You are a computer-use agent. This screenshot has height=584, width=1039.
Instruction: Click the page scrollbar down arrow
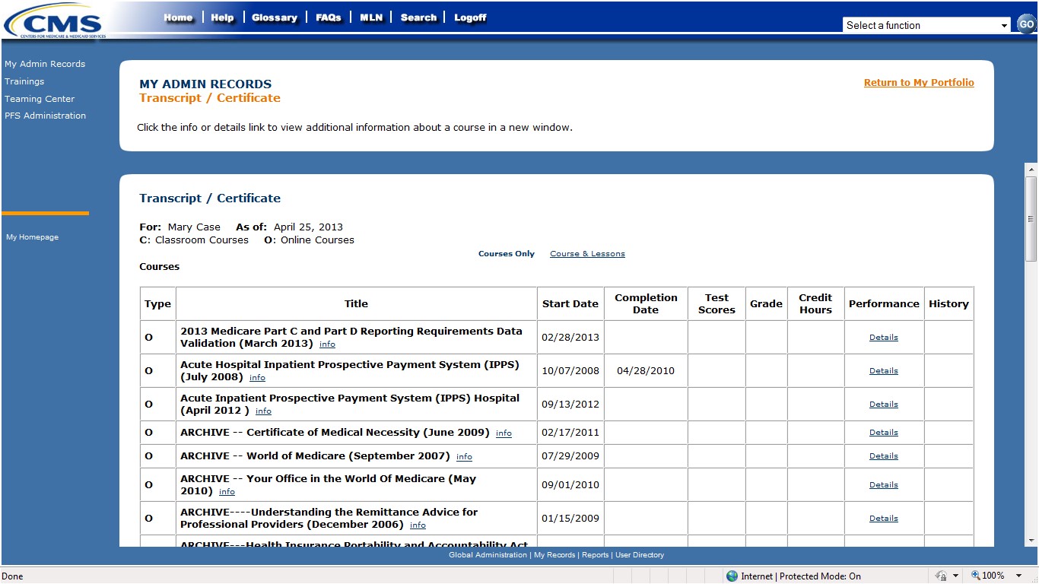pos(1031,540)
